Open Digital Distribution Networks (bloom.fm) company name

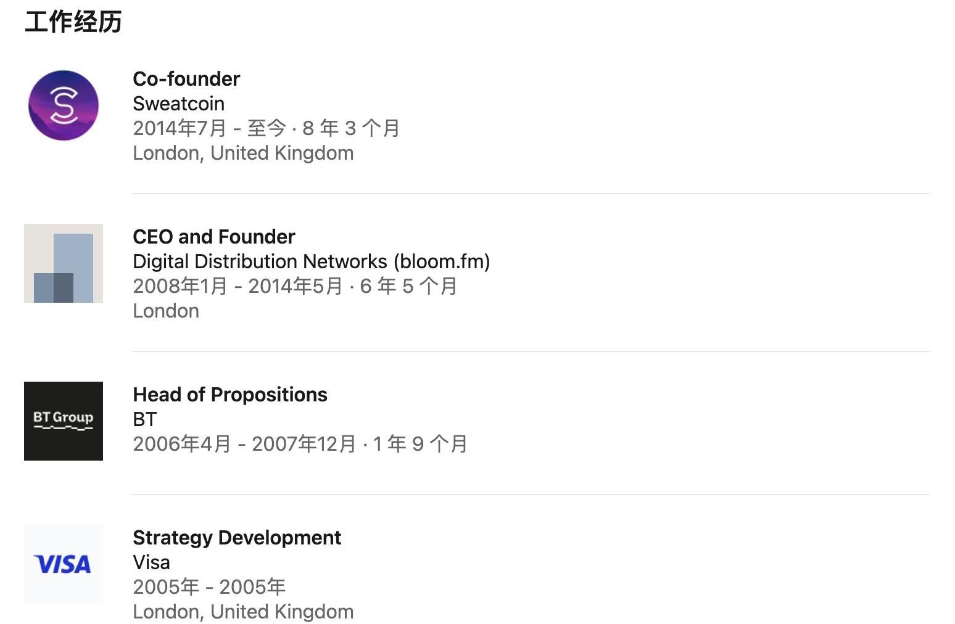point(311,261)
